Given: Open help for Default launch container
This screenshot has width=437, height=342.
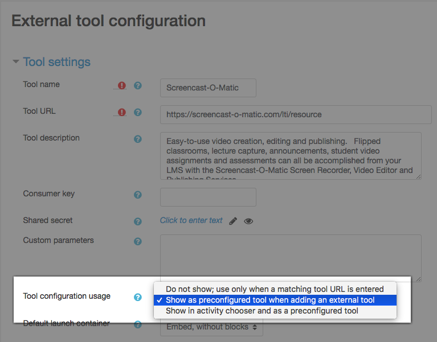Looking at the screenshot, I should (x=138, y=324).
